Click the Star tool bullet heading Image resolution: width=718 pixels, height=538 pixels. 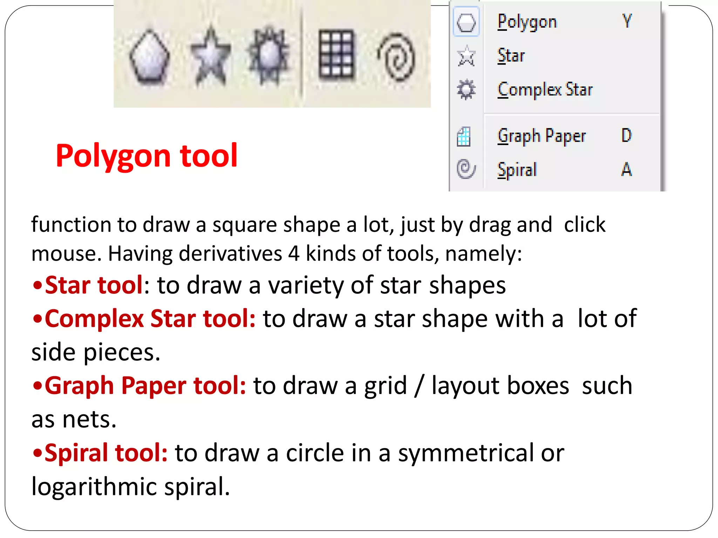[94, 285]
